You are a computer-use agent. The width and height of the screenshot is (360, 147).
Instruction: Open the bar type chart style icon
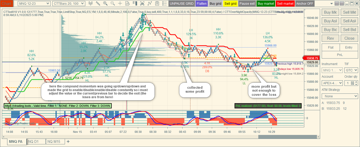point(91,3)
